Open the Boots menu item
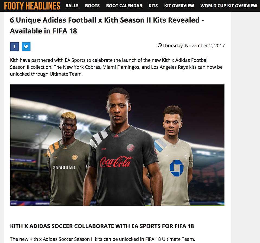 coord(92,6)
